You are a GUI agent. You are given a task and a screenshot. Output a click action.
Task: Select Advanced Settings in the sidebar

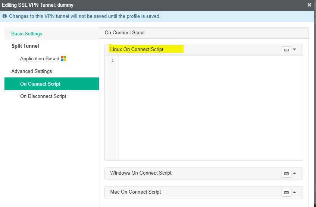(32, 71)
